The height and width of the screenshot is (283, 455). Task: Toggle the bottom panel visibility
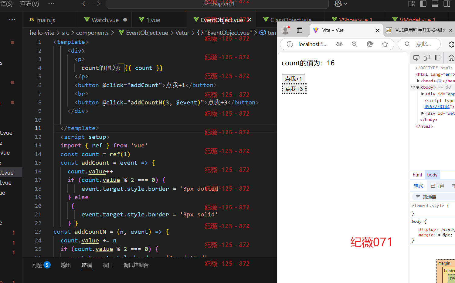pyautogui.click(x=435, y=4)
